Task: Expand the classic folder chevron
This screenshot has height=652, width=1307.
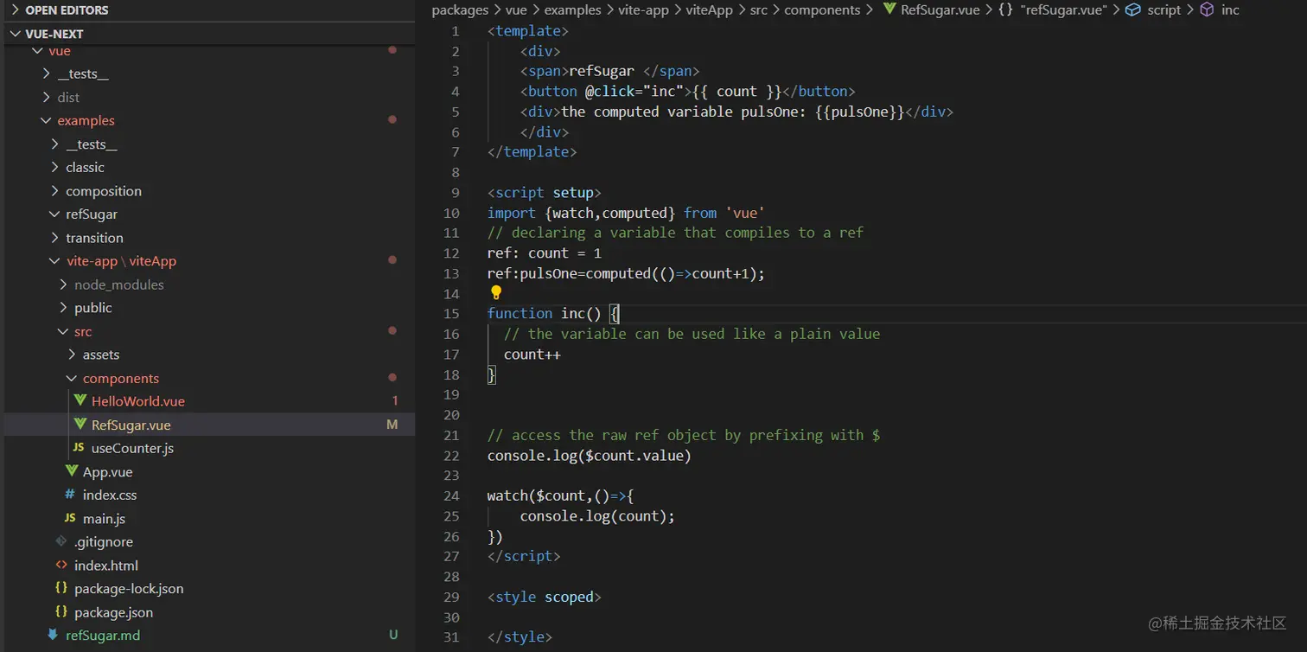Action: pyautogui.click(x=55, y=167)
